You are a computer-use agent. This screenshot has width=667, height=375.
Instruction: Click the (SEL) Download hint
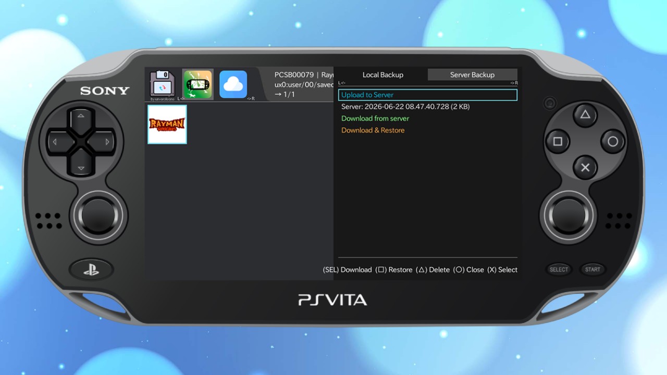347,270
